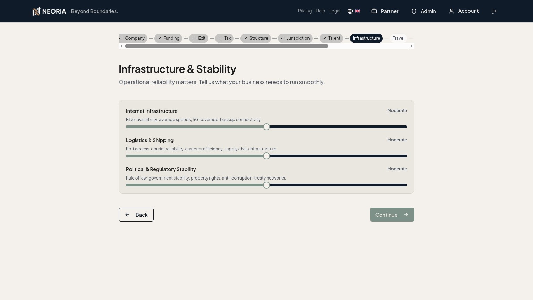This screenshot has width=533, height=300.
Task: Open Help link
Action: click(320, 11)
